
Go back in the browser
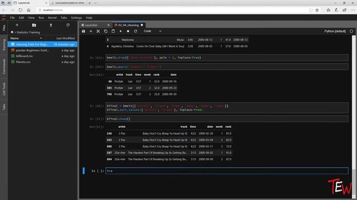pyautogui.click(x=4, y=10)
